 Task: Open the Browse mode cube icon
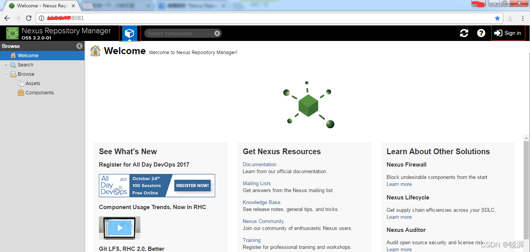pyautogui.click(x=129, y=33)
